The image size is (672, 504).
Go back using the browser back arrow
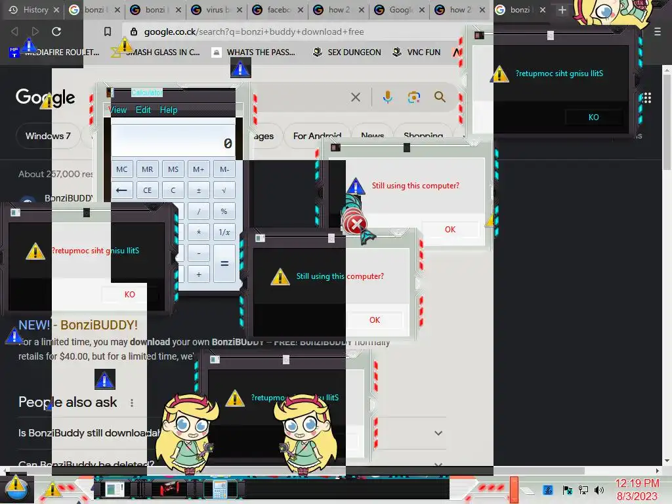(x=14, y=31)
